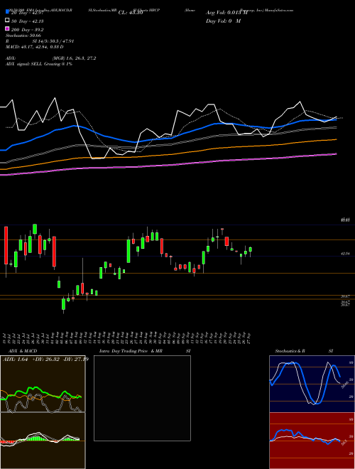This screenshot has width=355, height=469.
Task: Select the '50 Day - 42.13' legend text
Action: pos(27,21)
